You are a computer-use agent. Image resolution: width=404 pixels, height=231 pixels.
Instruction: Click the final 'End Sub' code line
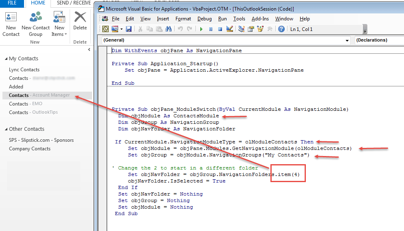[x=126, y=213]
